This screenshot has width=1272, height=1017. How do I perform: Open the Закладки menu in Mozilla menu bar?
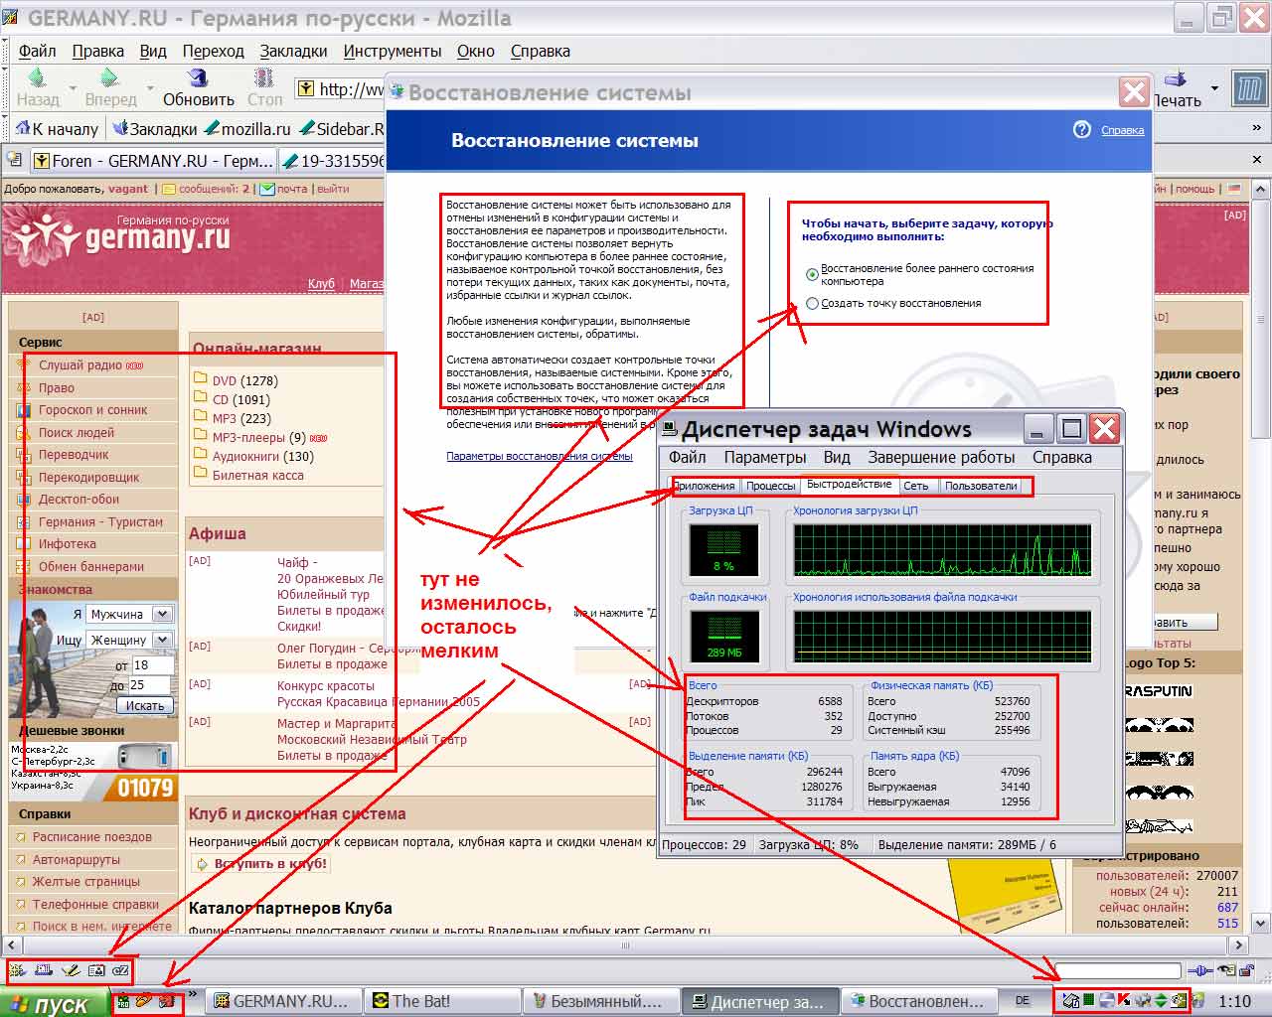293,51
